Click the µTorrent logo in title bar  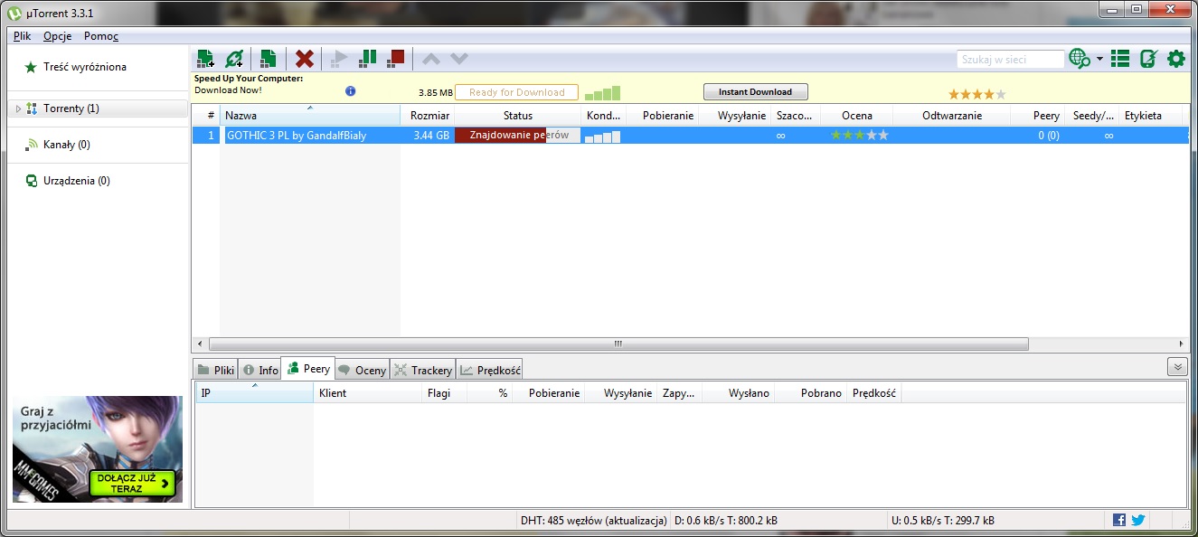(14, 14)
